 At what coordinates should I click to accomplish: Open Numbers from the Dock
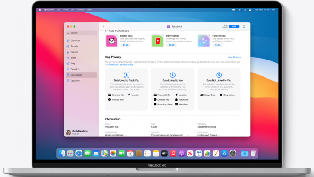(207, 153)
